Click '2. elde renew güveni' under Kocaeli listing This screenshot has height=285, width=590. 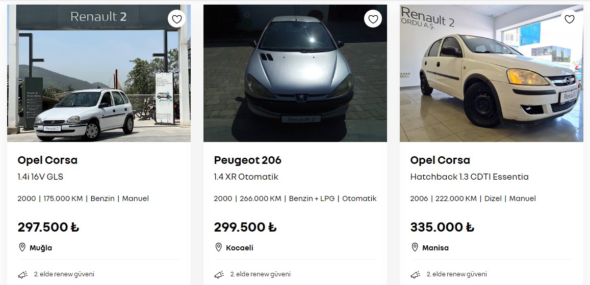coord(261,274)
